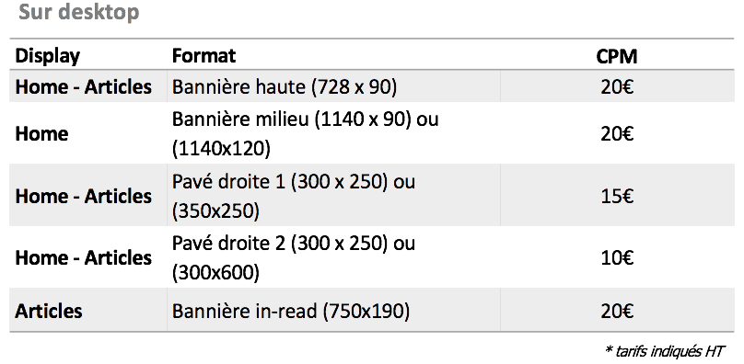Click the 20€ price for Bannière haute

pos(617,87)
